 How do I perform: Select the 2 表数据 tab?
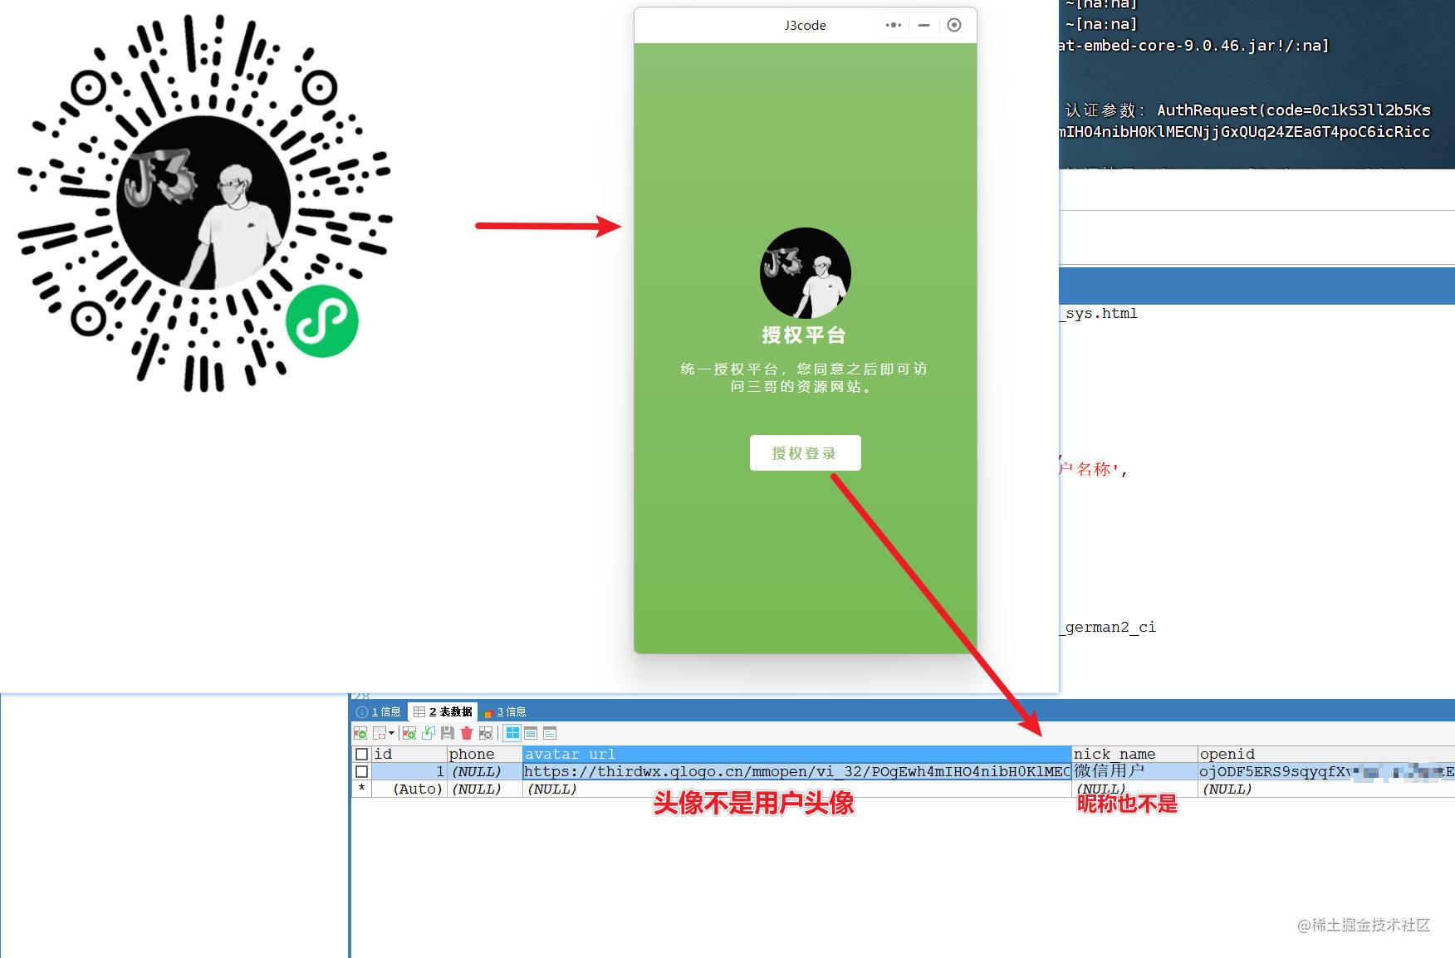click(x=443, y=711)
